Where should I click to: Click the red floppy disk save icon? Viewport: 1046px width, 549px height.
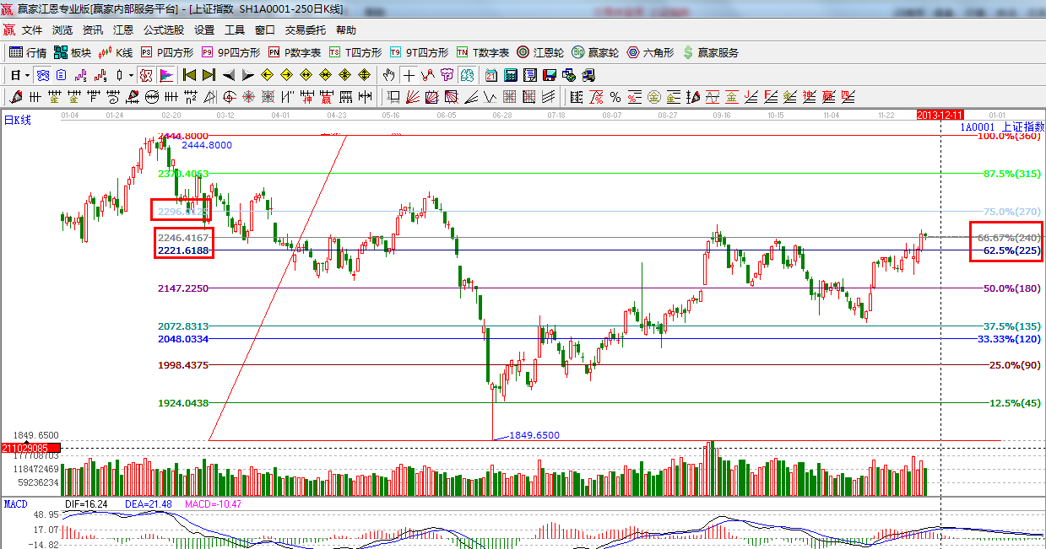tap(549, 75)
